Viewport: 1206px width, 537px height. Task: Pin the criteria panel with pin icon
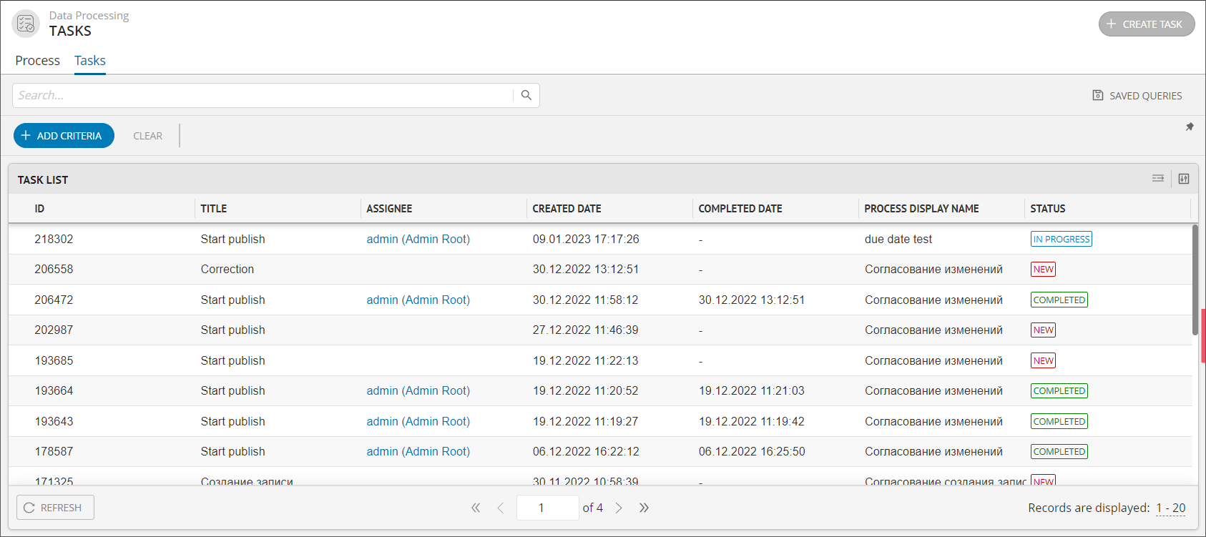click(1190, 127)
